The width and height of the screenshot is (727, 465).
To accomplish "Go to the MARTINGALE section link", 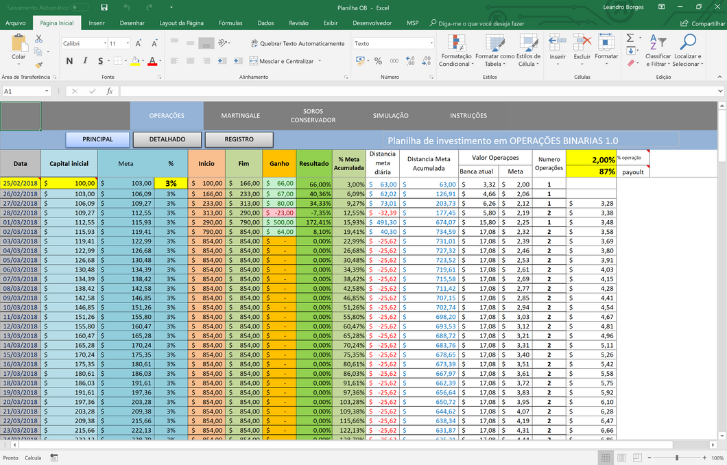I will tap(240, 116).
